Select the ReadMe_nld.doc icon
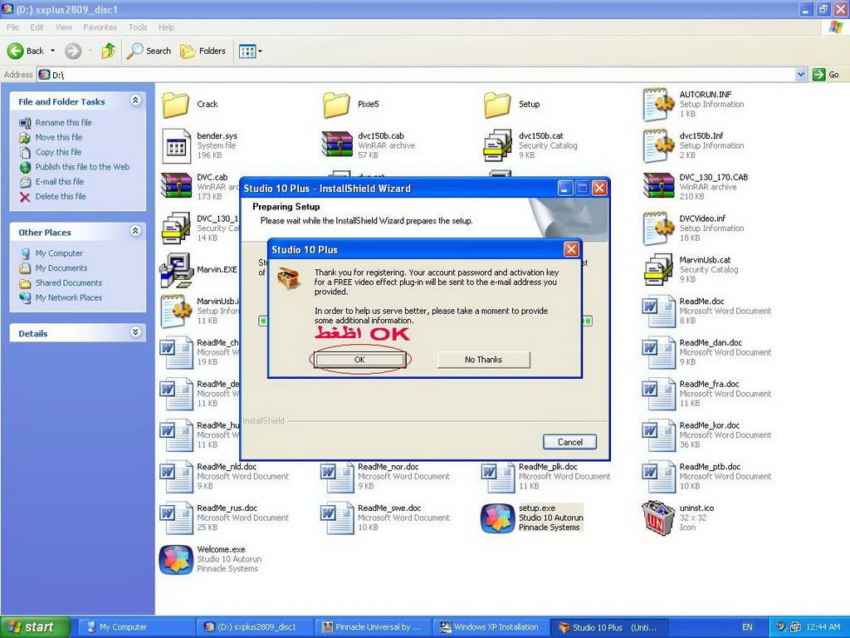850x638 pixels. point(176,476)
